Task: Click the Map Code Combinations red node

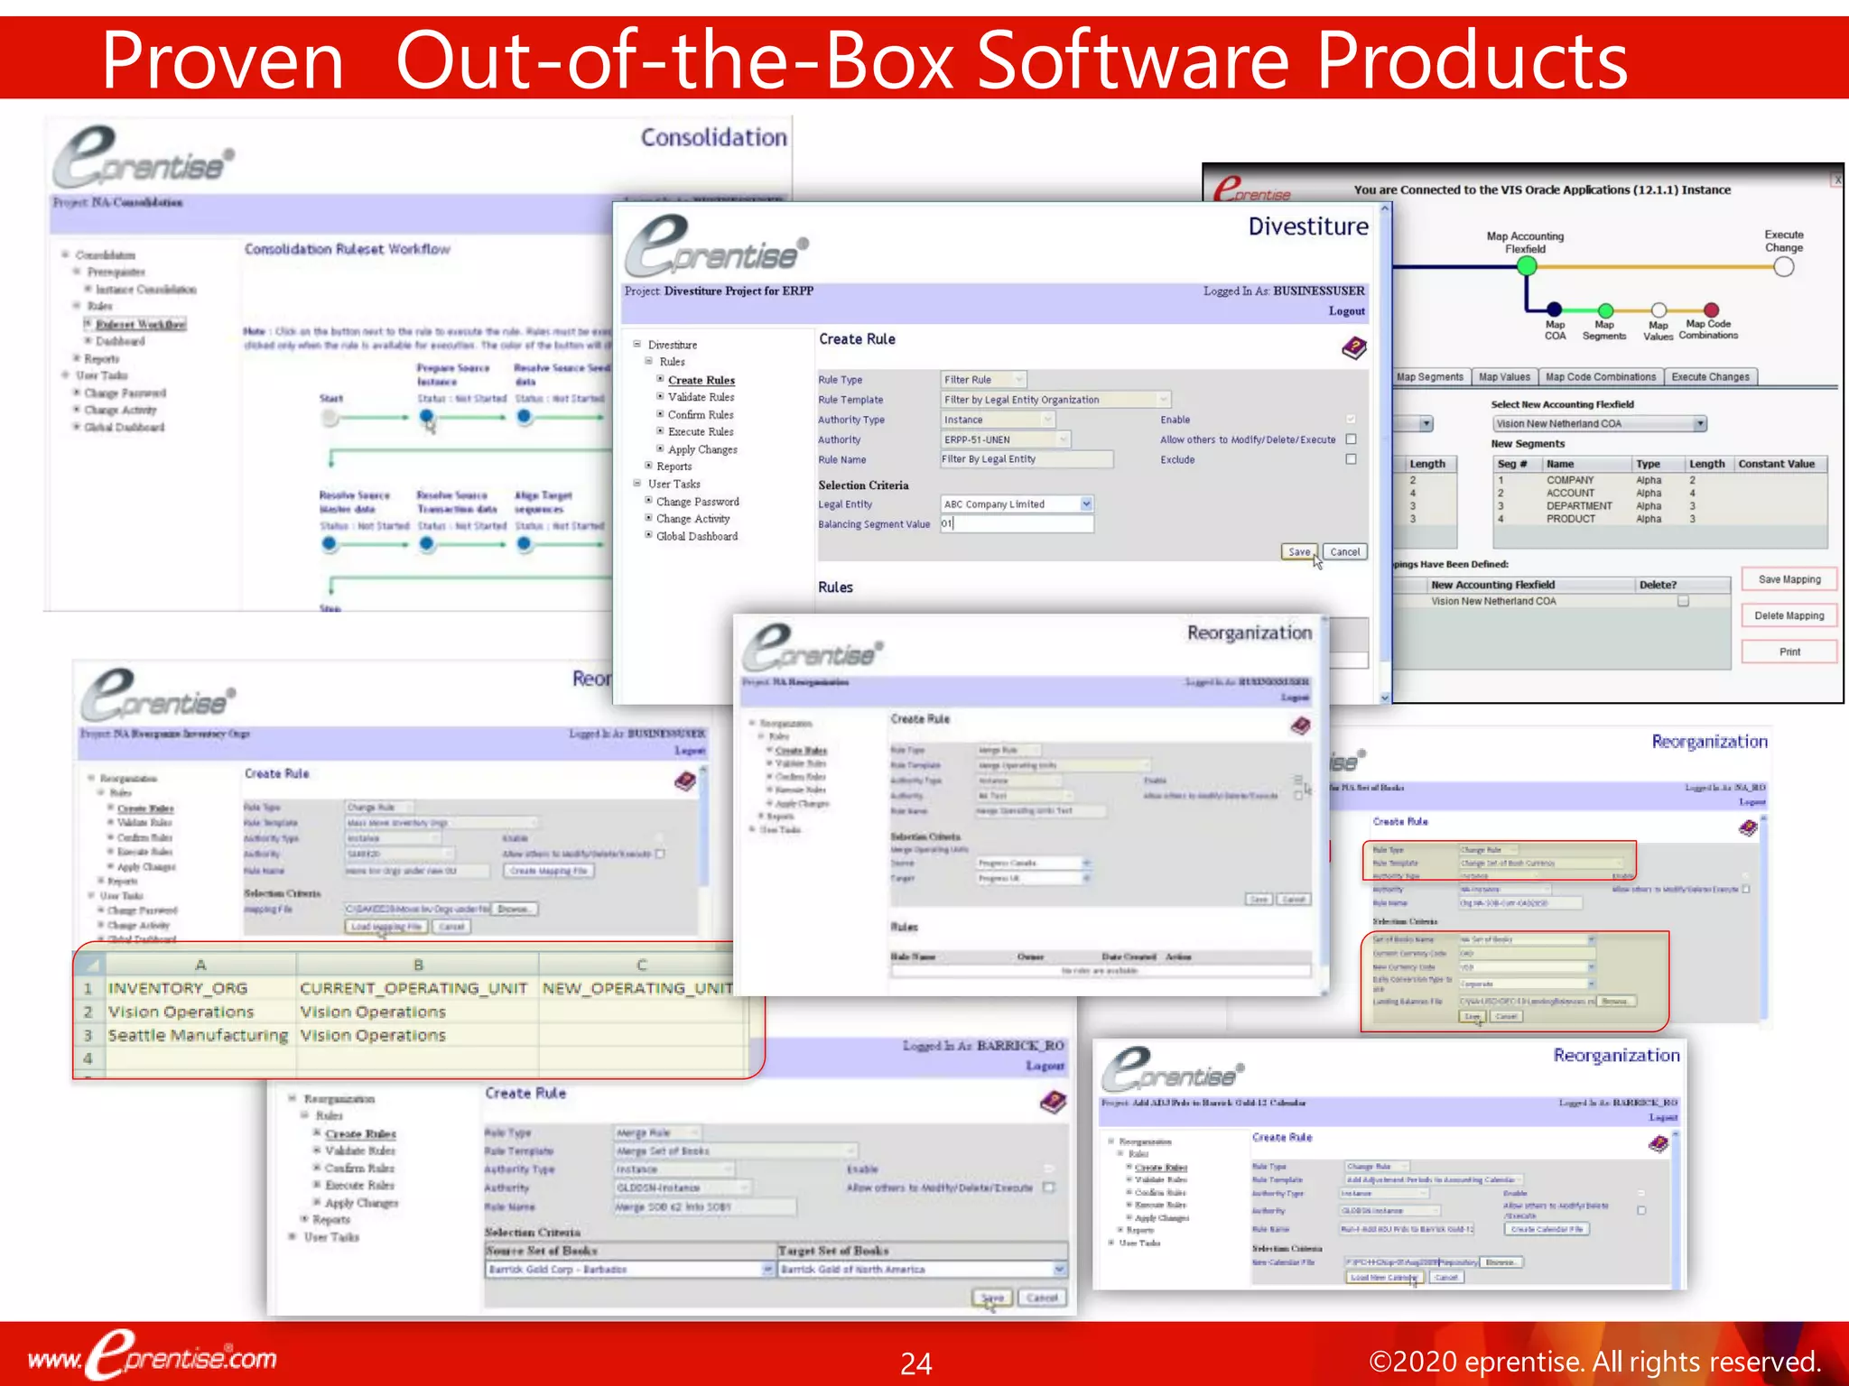Action: click(x=1711, y=310)
